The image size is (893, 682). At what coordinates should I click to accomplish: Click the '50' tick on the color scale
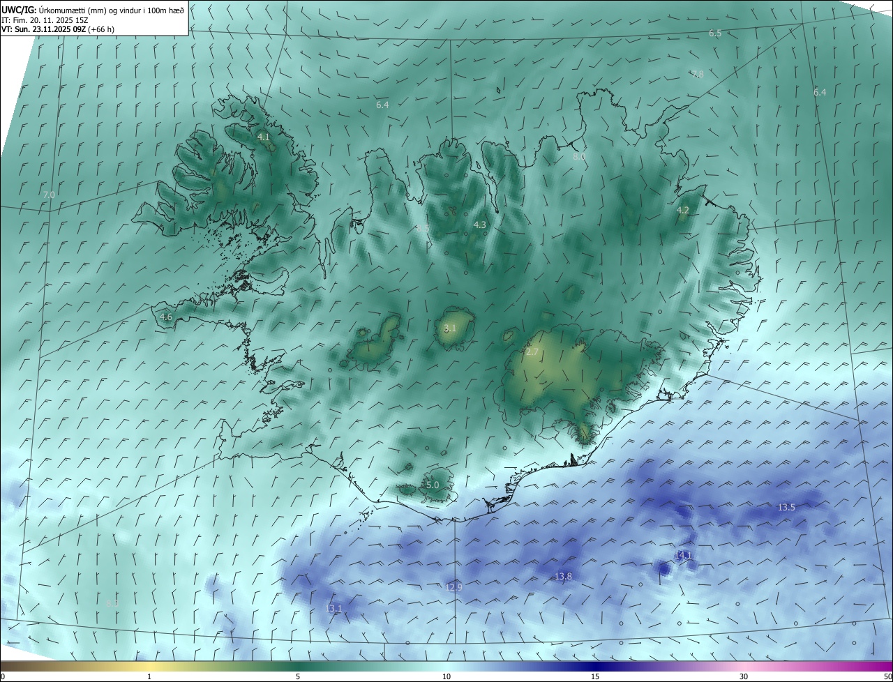pyautogui.click(x=887, y=676)
